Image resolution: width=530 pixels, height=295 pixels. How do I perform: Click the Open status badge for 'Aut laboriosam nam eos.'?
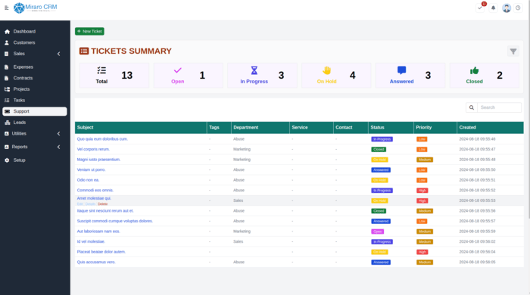pos(378,231)
